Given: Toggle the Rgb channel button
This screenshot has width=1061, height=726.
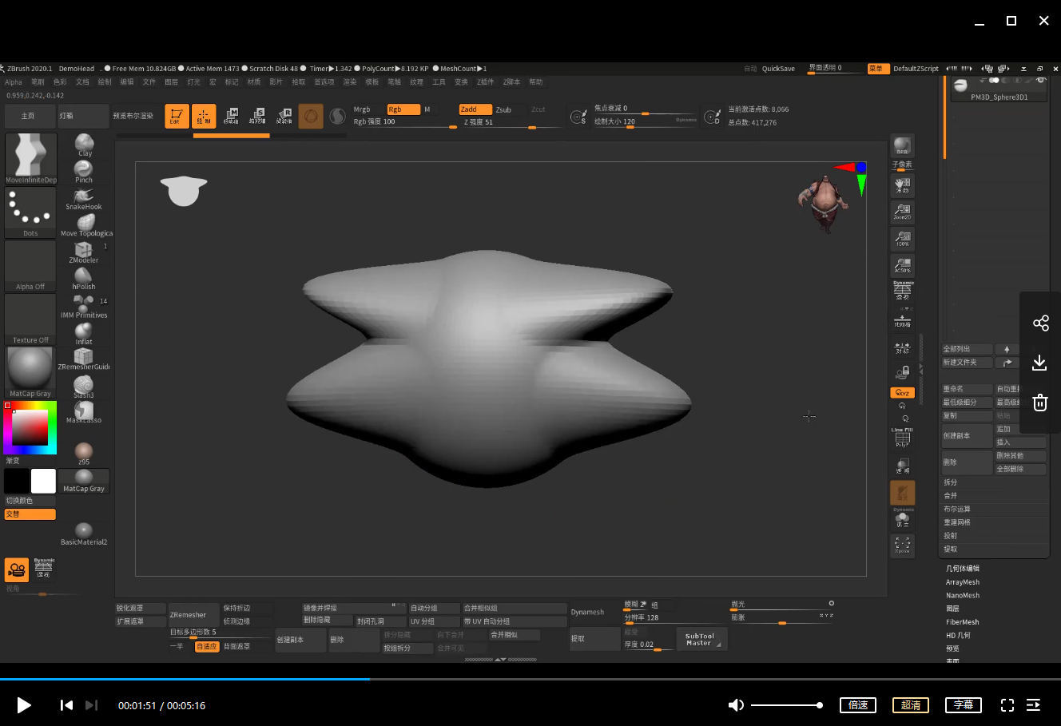Looking at the screenshot, I should coord(403,109).
